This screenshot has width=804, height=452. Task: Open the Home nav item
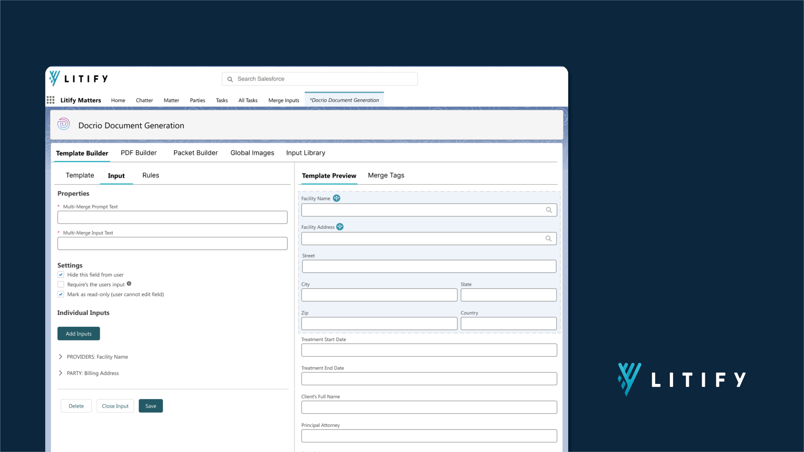118,100
